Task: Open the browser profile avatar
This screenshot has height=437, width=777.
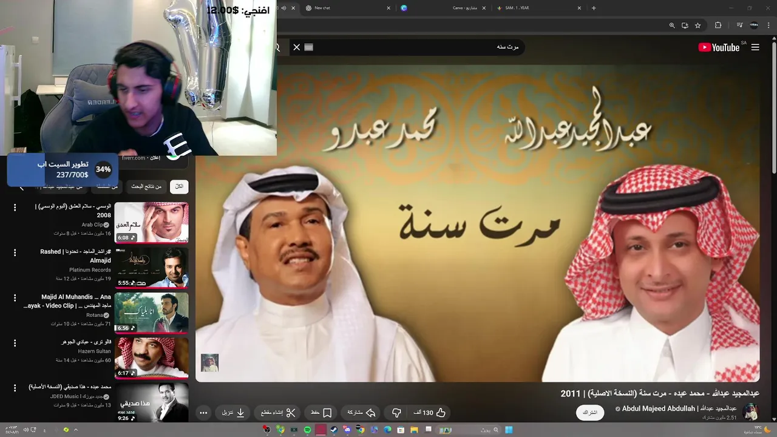Action: click(754, 25)
